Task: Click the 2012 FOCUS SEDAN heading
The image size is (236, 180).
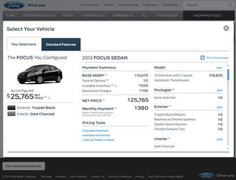Action: pos(105,58)
